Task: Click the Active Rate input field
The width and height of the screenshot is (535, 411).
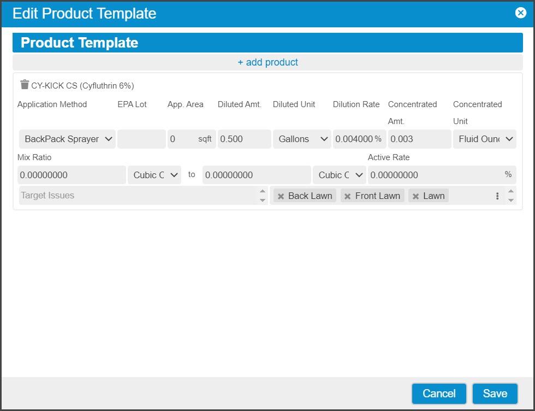Action: pyautogui.click(x=435, y=175)
